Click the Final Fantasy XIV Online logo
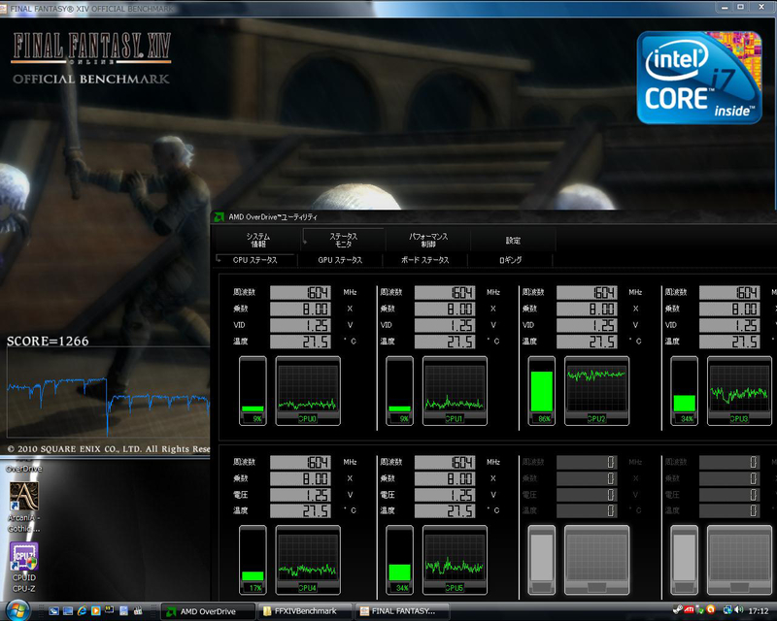The width and height of the screenshot is (777, 621). 91,49
